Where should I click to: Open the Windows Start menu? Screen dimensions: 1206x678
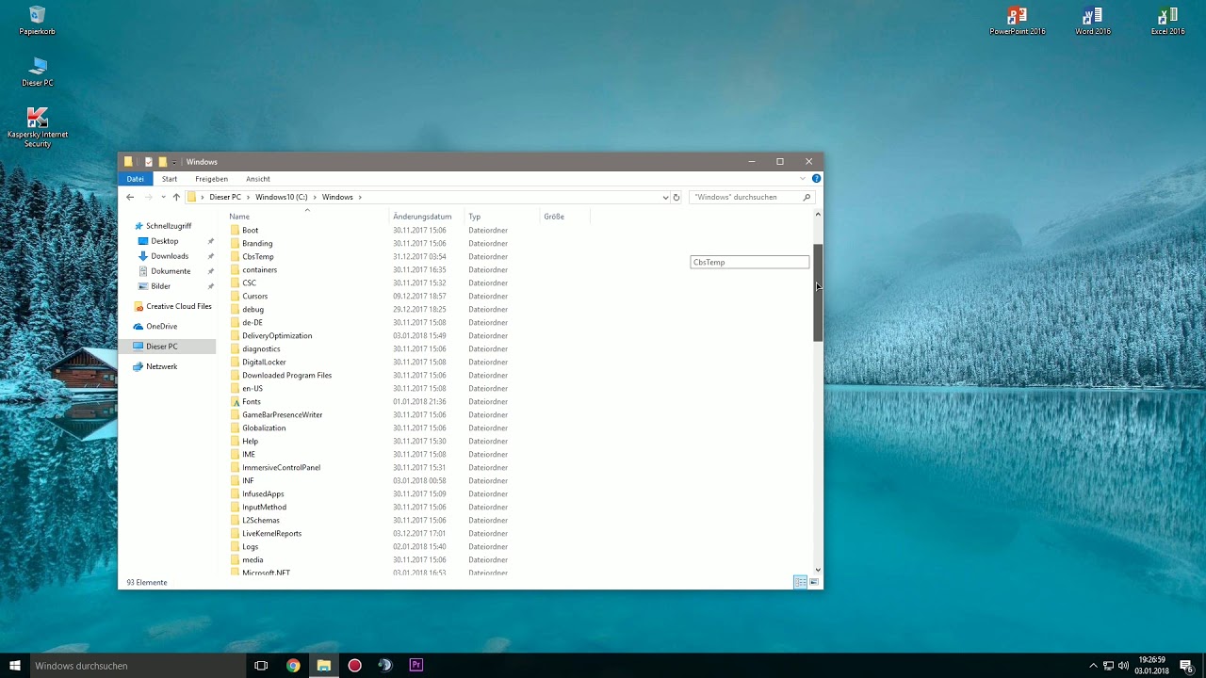pos(15,666)
